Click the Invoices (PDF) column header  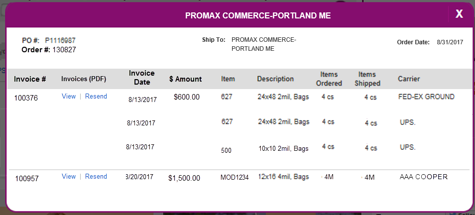click(84, 79)
